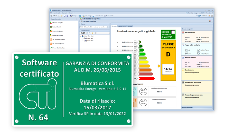Open the Funzionalità menu
The image size is (225, 133).
[57, 13]
